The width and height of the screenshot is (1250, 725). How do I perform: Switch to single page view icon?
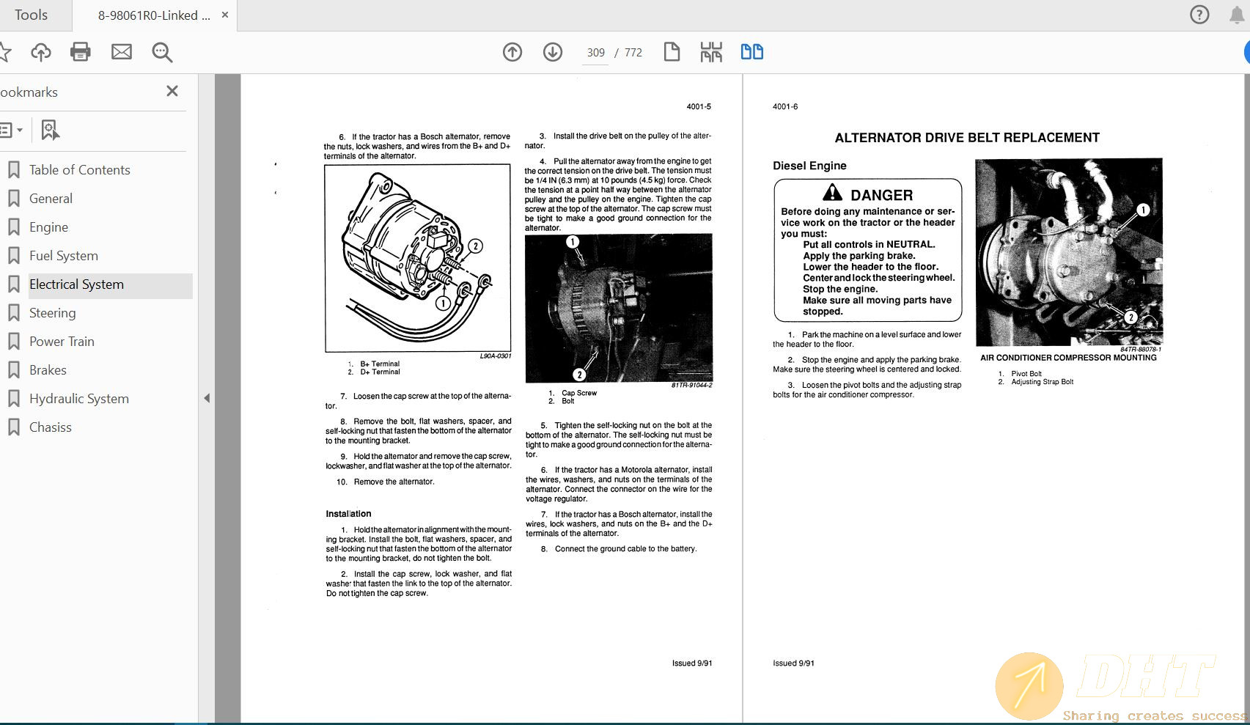pyautogui.click(x=672, y=52)
